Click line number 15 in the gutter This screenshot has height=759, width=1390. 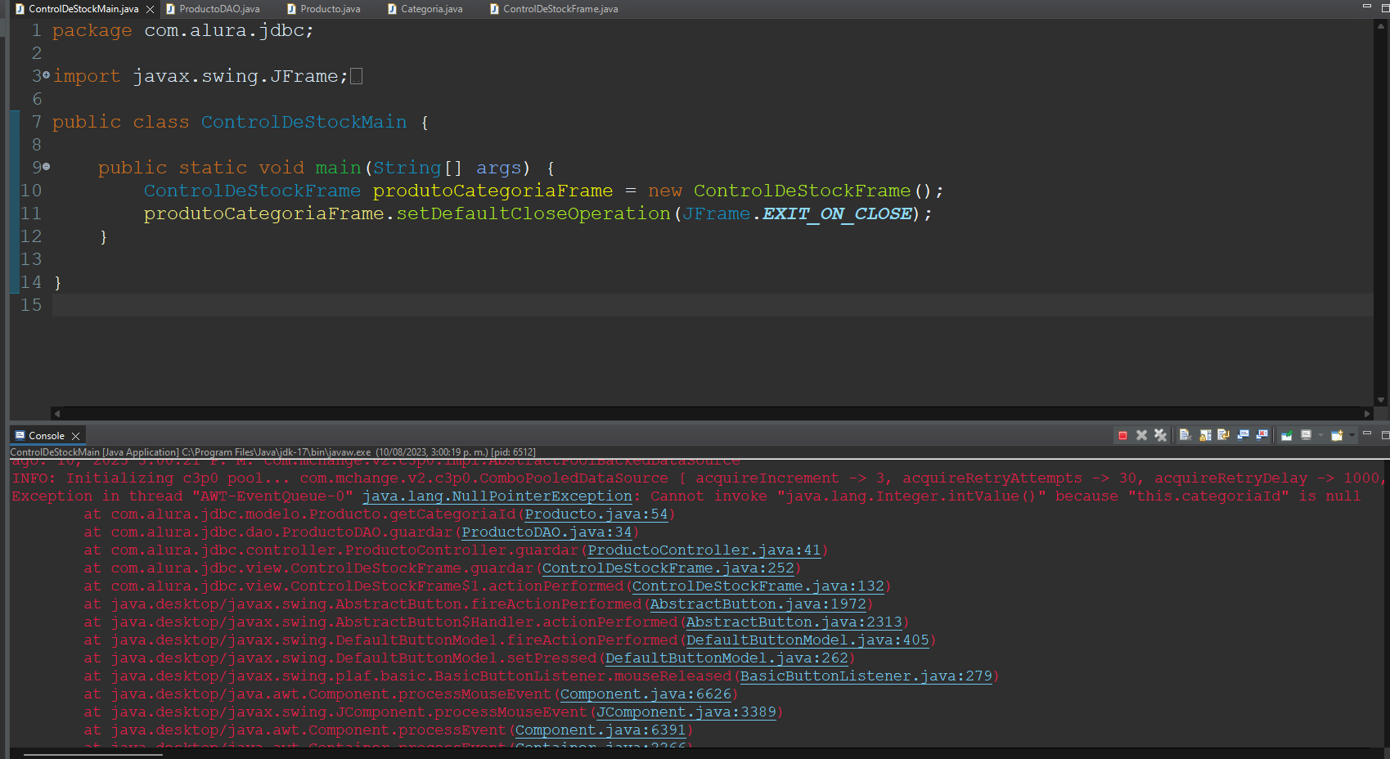[x=31, y=305]
